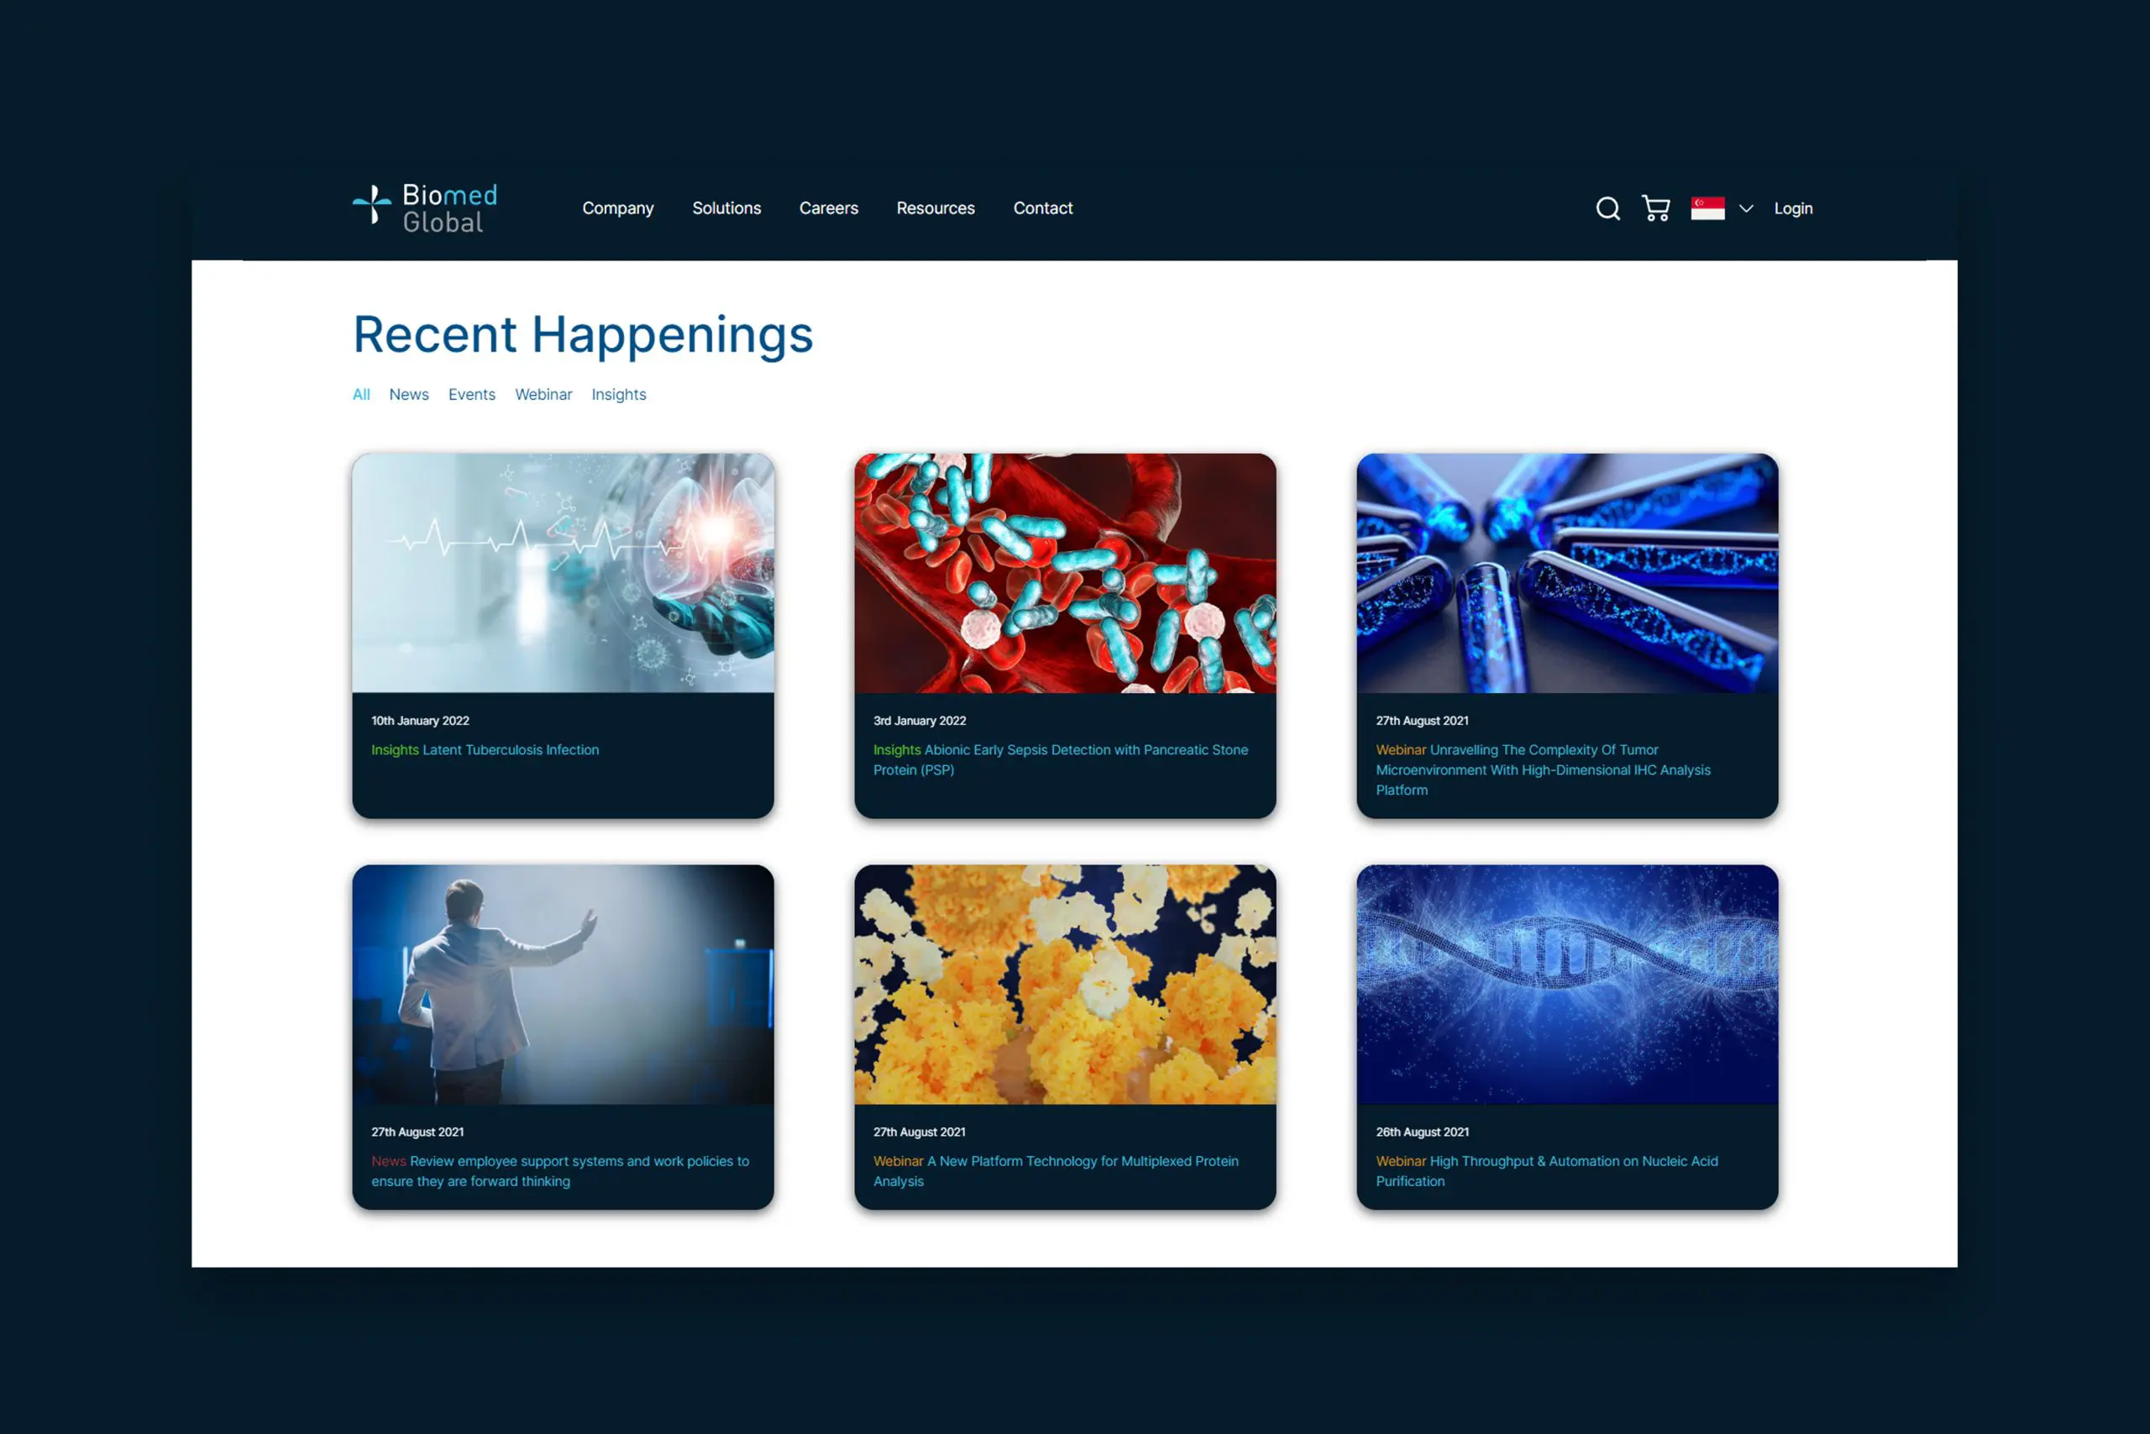Open the sepsis bacteria thumbnail image
The image size is (2150, 1434).
point(1065,572)
